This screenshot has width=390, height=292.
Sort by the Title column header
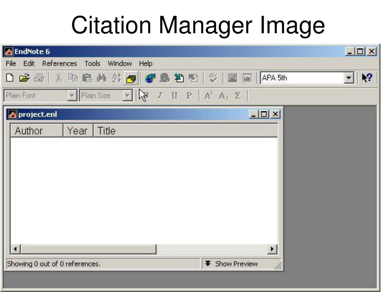coord(185,131)
